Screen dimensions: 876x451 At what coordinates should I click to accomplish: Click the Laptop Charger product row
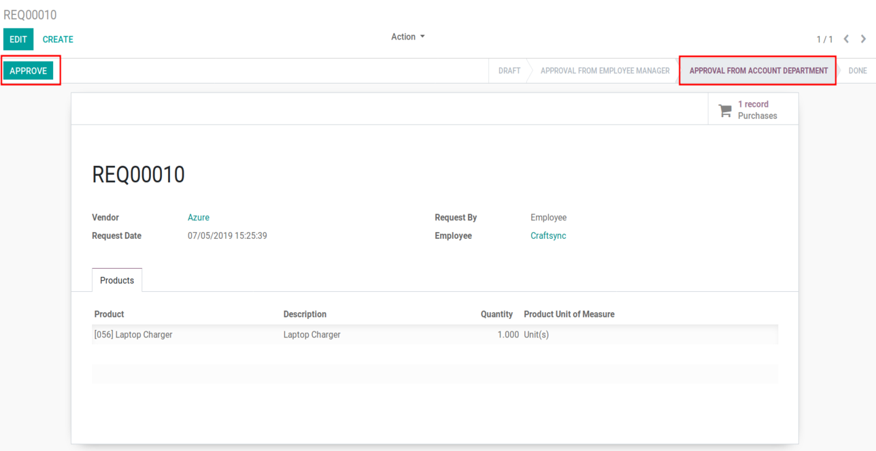tap(133, 335)
